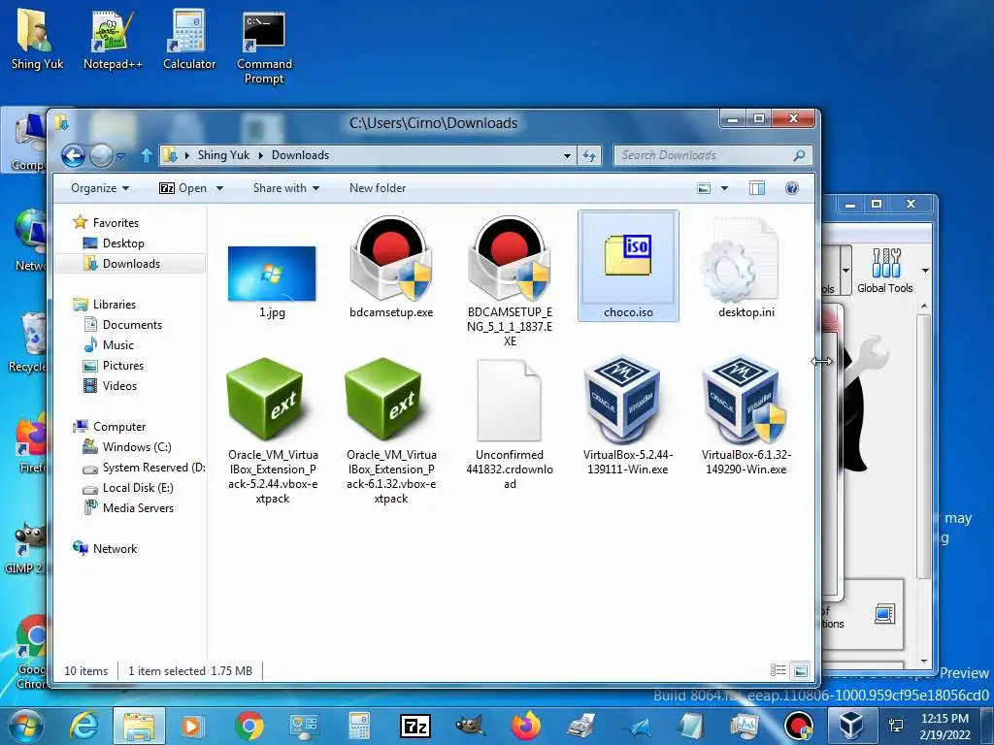The width and height of the screenshot is (994, 745).
Task: Open Google Chrome from the taskbar
Action: click(x=249, y=726)
